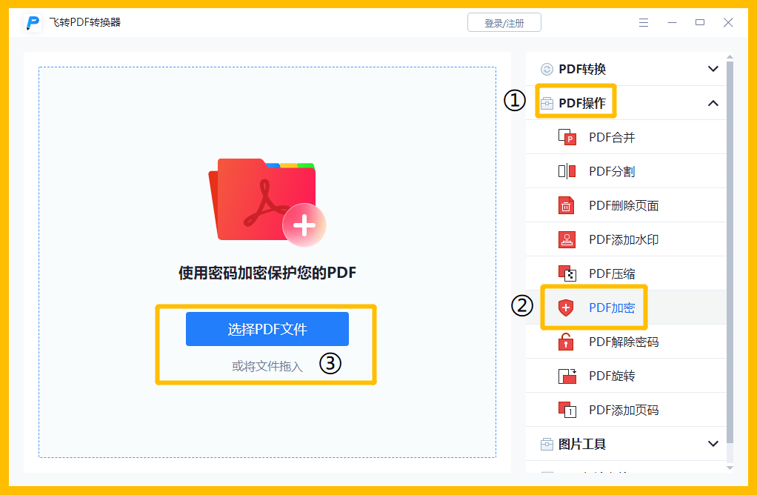Viewport: 757px width, 495px height.
Task: Click the PDF旋转 rotate icon
Action: point(567,376)
